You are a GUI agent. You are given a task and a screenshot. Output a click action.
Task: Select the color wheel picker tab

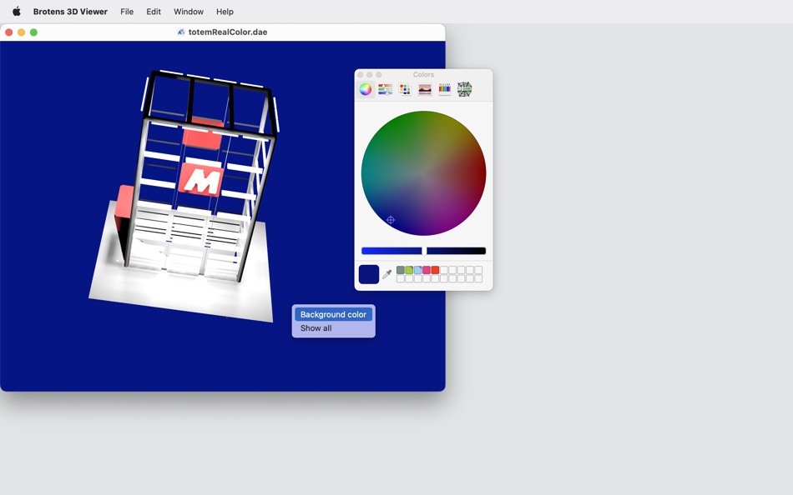click(365, 89)
